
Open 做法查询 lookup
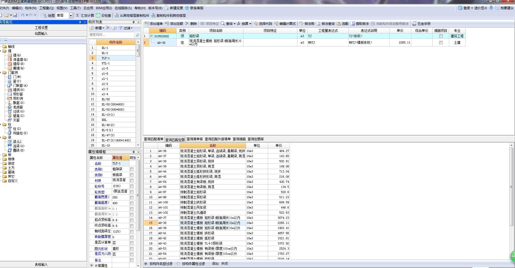tap(325, 24)
